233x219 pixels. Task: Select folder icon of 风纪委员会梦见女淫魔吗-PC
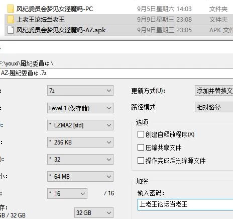pyautogui.click(x=11, y=9)
